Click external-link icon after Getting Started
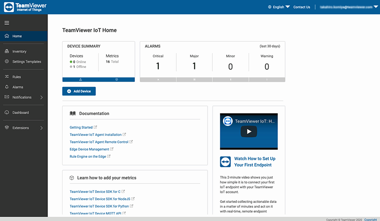This screenshot has height=221, width=380. click(x=95, y=127)
